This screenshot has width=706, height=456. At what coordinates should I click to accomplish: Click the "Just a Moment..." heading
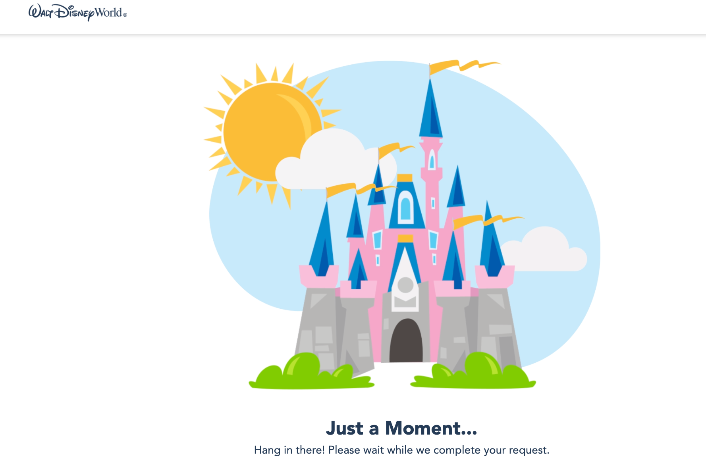click(x=401, y=428)
